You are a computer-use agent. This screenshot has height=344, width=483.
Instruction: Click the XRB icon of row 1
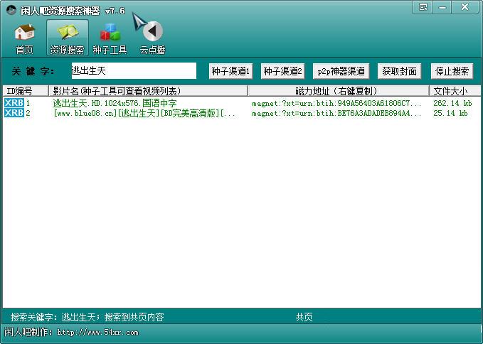(14, 103)
